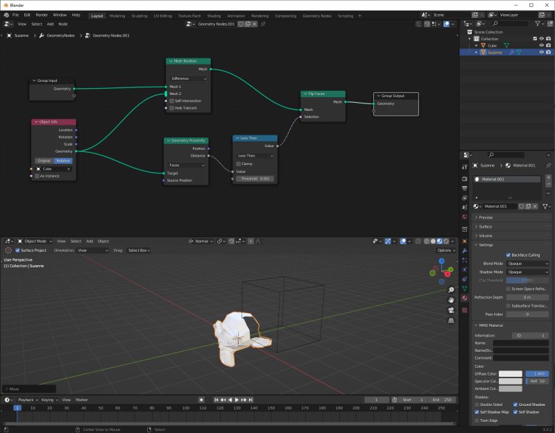Click the camera view icon in viewport sidebar
Screen dimensions: 555x433
click(x=451, y=310)
